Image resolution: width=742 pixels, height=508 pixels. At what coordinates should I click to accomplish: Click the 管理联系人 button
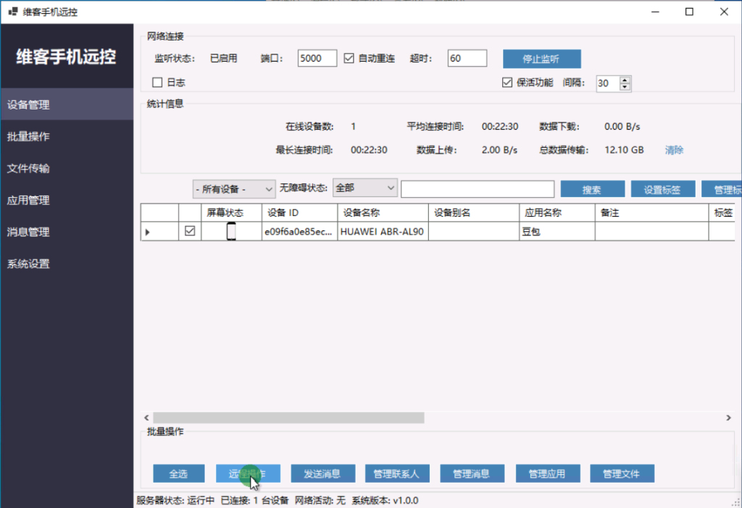398,474
